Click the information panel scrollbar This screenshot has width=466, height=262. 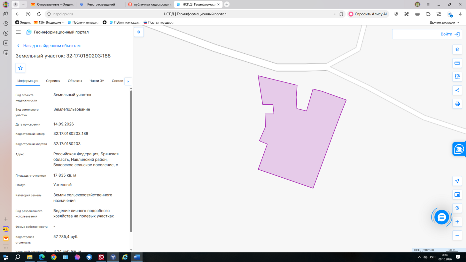pyautogui.click(x=131, y=161)
